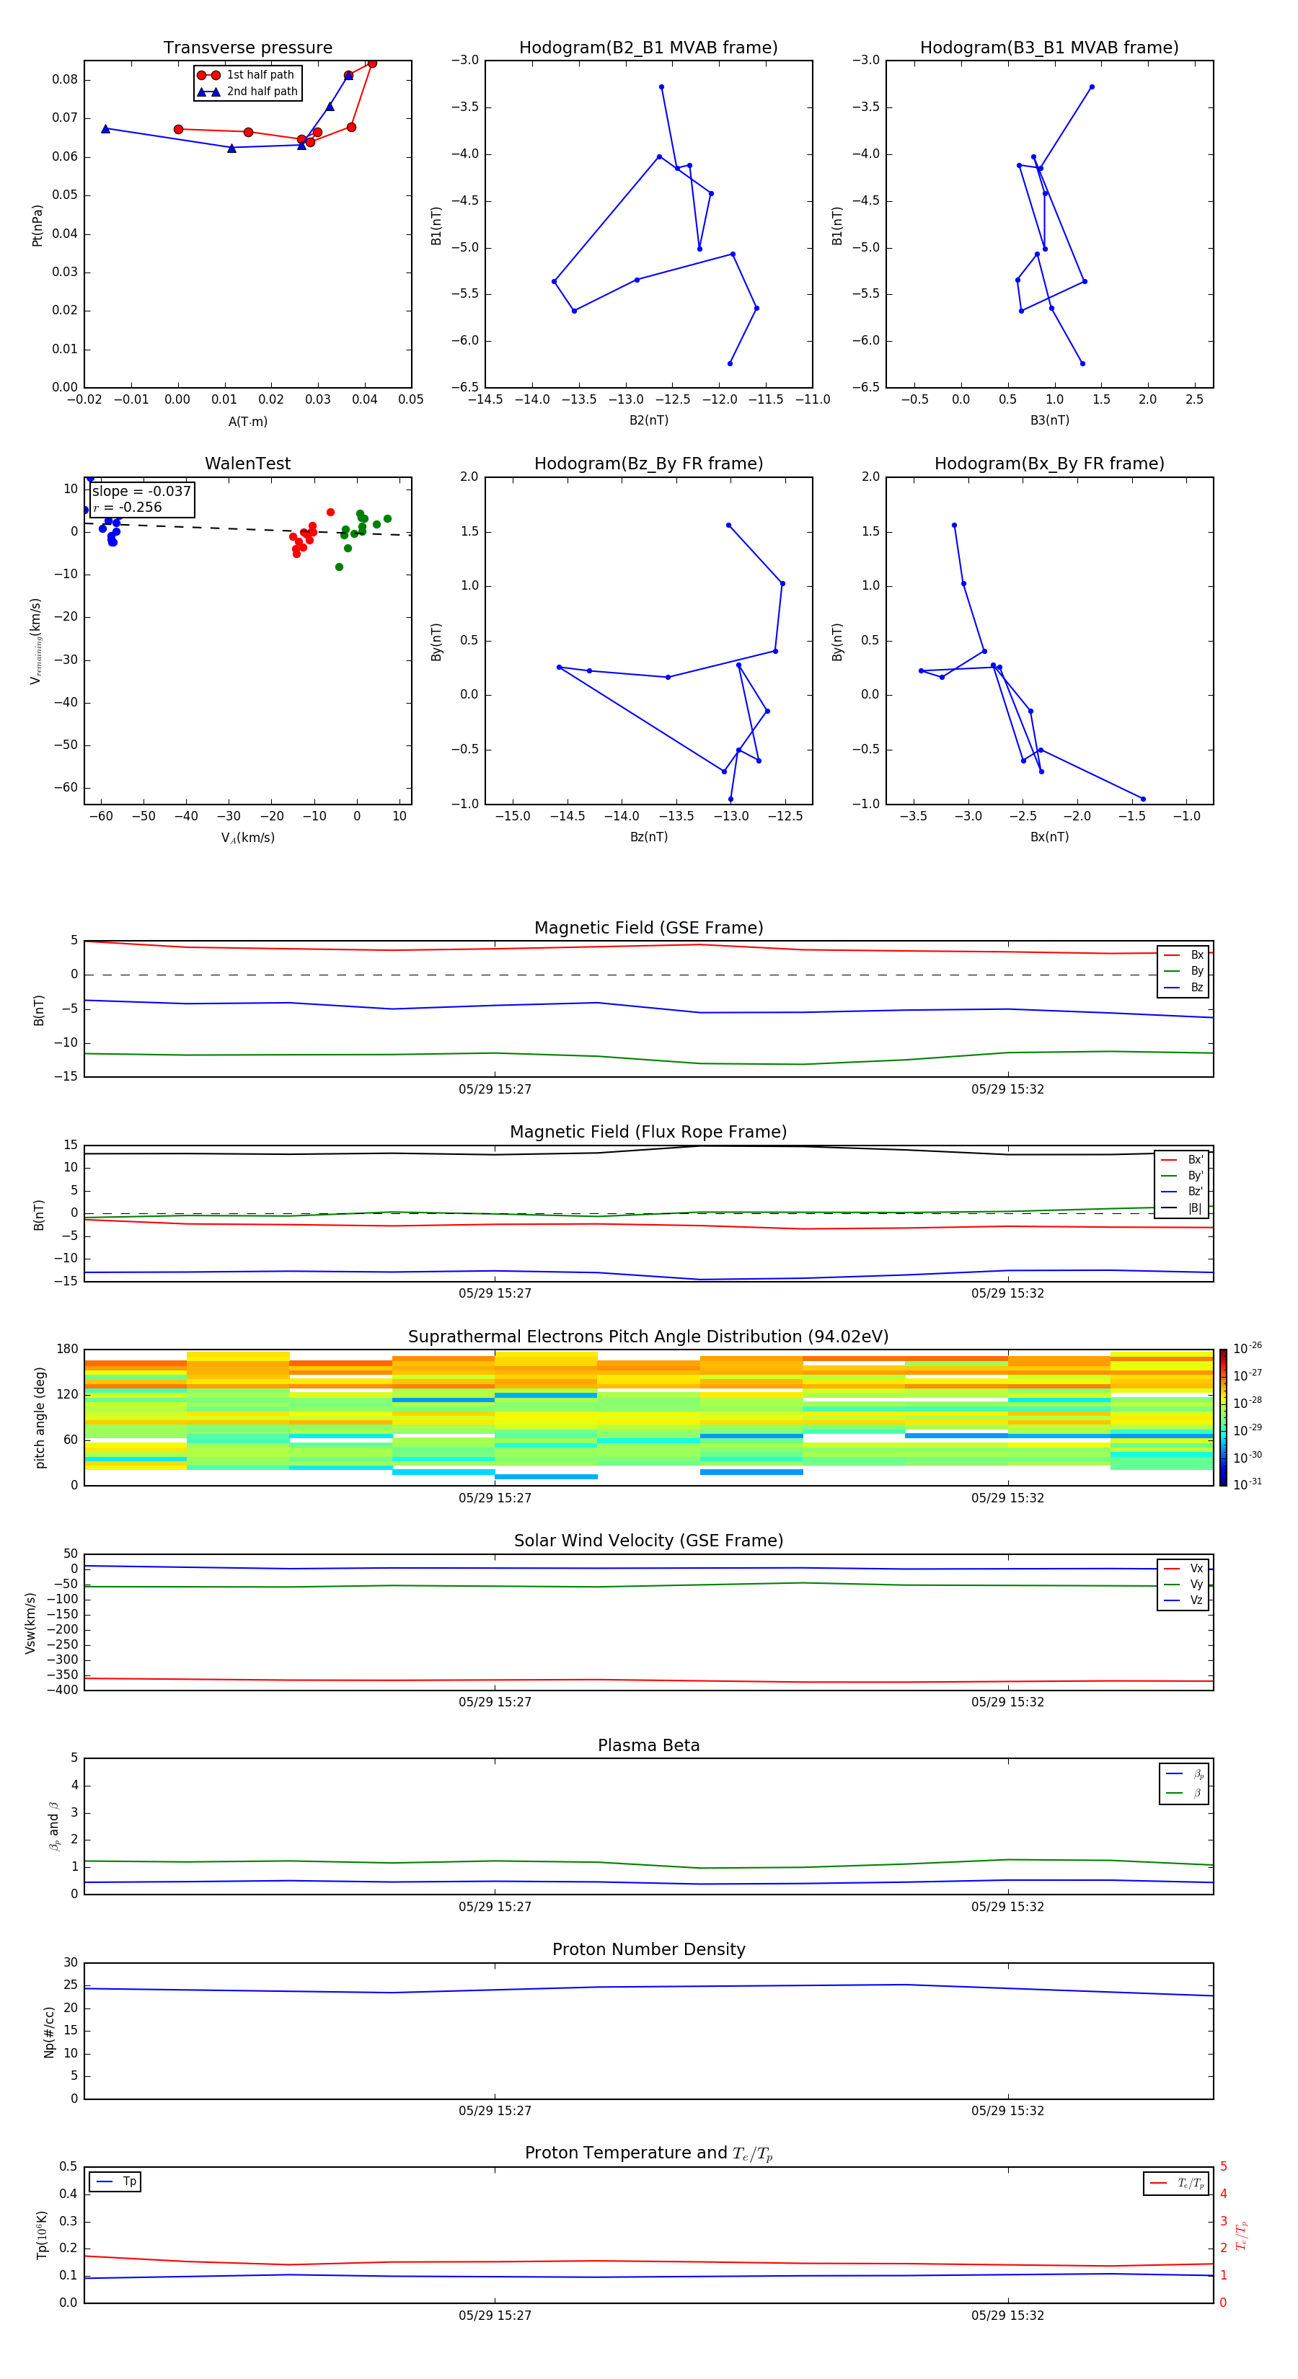Click the "Hodogram(B2_B1 MVAB frame)" title
Viewport: 1298px width, 2379px height.
pyautogui.click(x=648, y=48)
